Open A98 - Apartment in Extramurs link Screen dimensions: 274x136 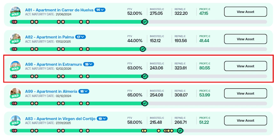click(x=54, y=64)
